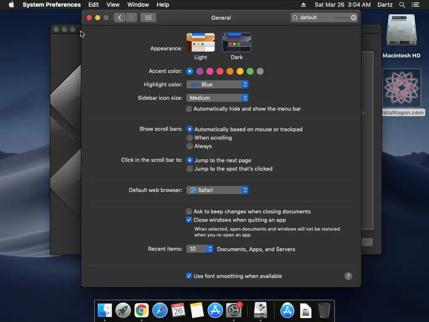Open the View menu

[113, 5]
